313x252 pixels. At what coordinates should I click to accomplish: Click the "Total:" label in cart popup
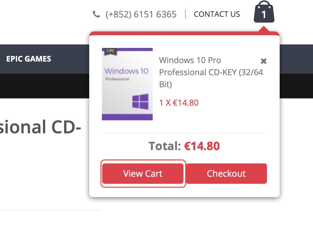(x=165, y=146)
